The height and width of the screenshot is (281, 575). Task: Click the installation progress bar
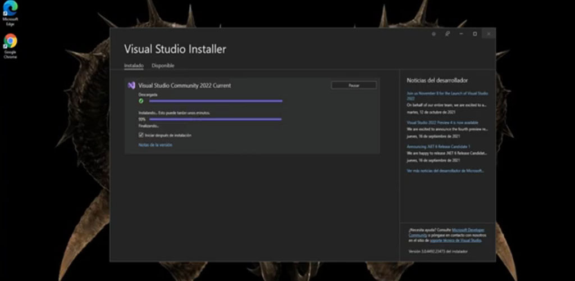pos(216,119)
